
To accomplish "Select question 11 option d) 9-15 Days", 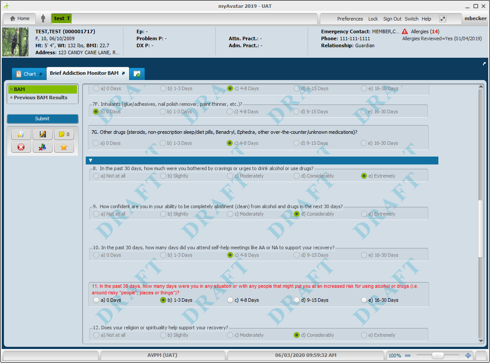I will [297, 300].
